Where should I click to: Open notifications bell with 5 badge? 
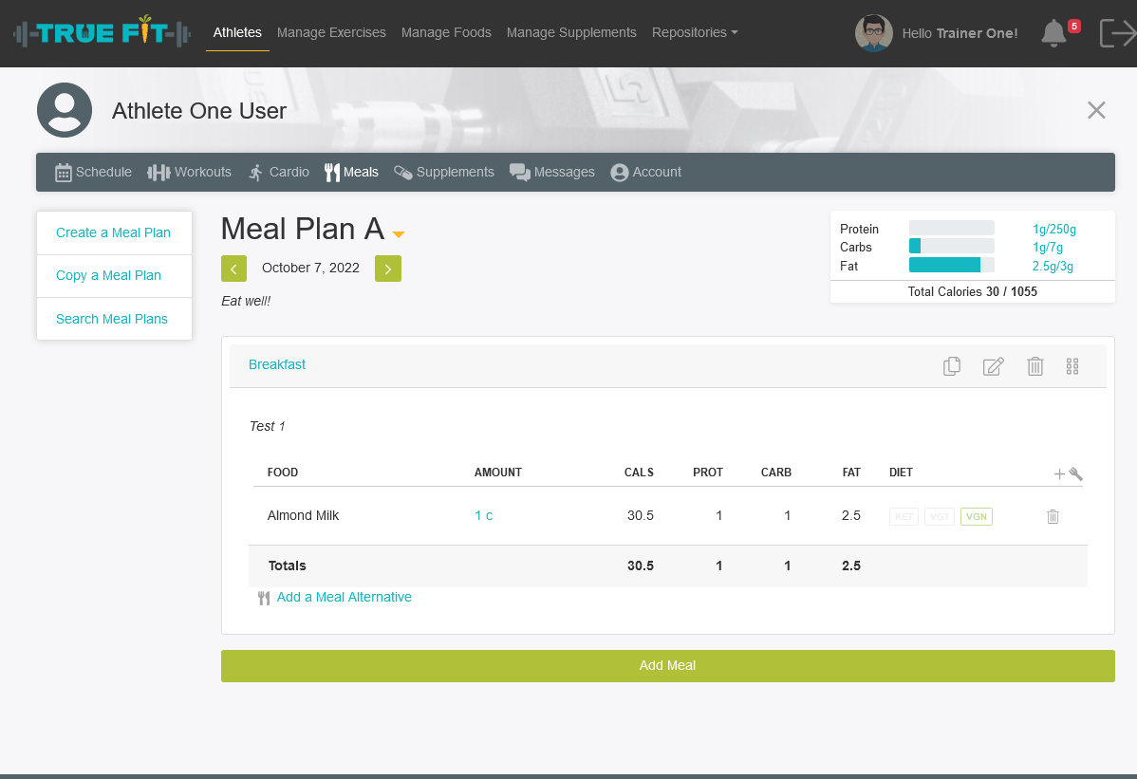pos(1053,33)
